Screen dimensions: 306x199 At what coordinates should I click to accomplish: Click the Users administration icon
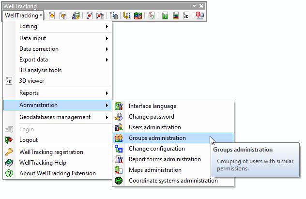pos(119,127)
